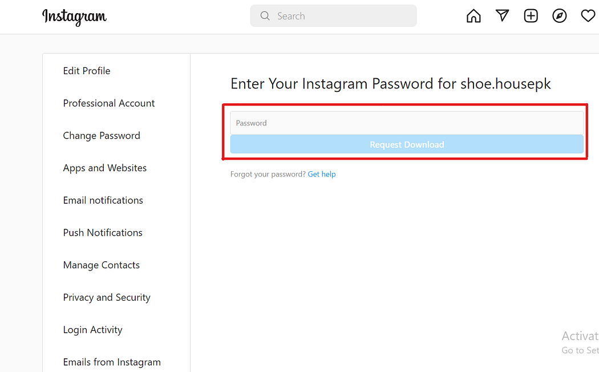This screenshot has height=372, width=599.
Task: Open the Home feed icon
Action: click(x=473, y=15)
